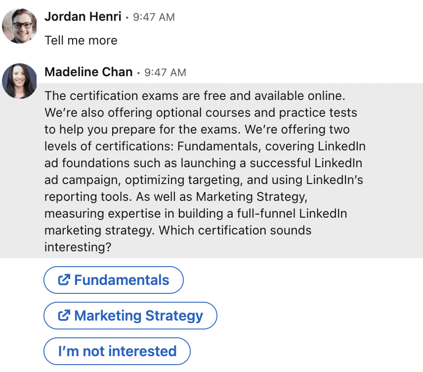The height and width of the screenshot is (372, 423).
Task: Open the Fundamentals certification option
Action: point(114,280)
